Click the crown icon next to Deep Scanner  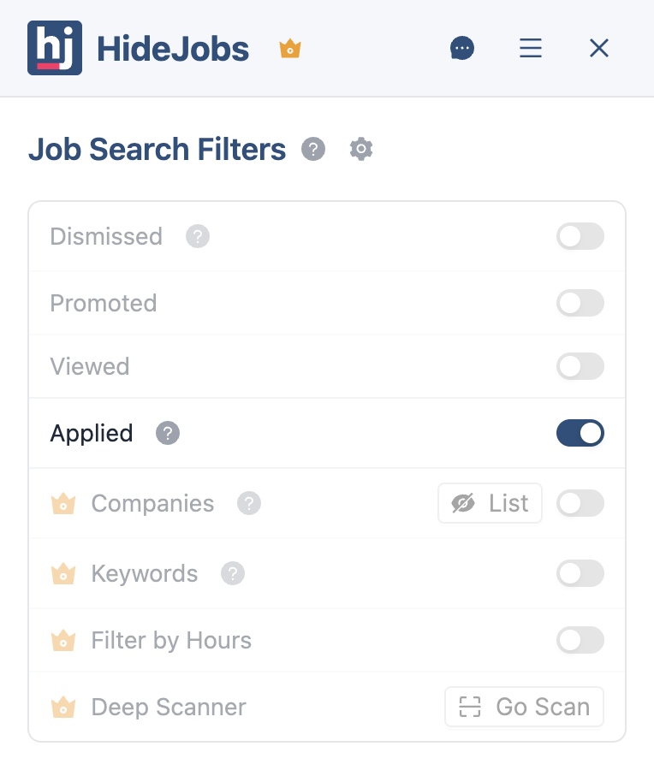(x=63, y=707)
